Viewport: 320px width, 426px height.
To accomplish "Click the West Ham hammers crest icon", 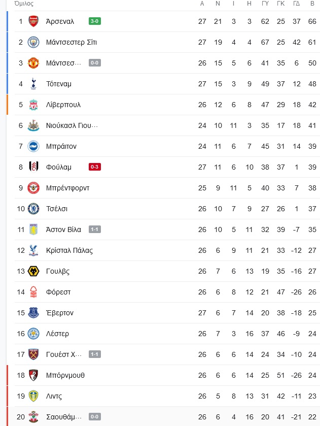I will point(33,354).
